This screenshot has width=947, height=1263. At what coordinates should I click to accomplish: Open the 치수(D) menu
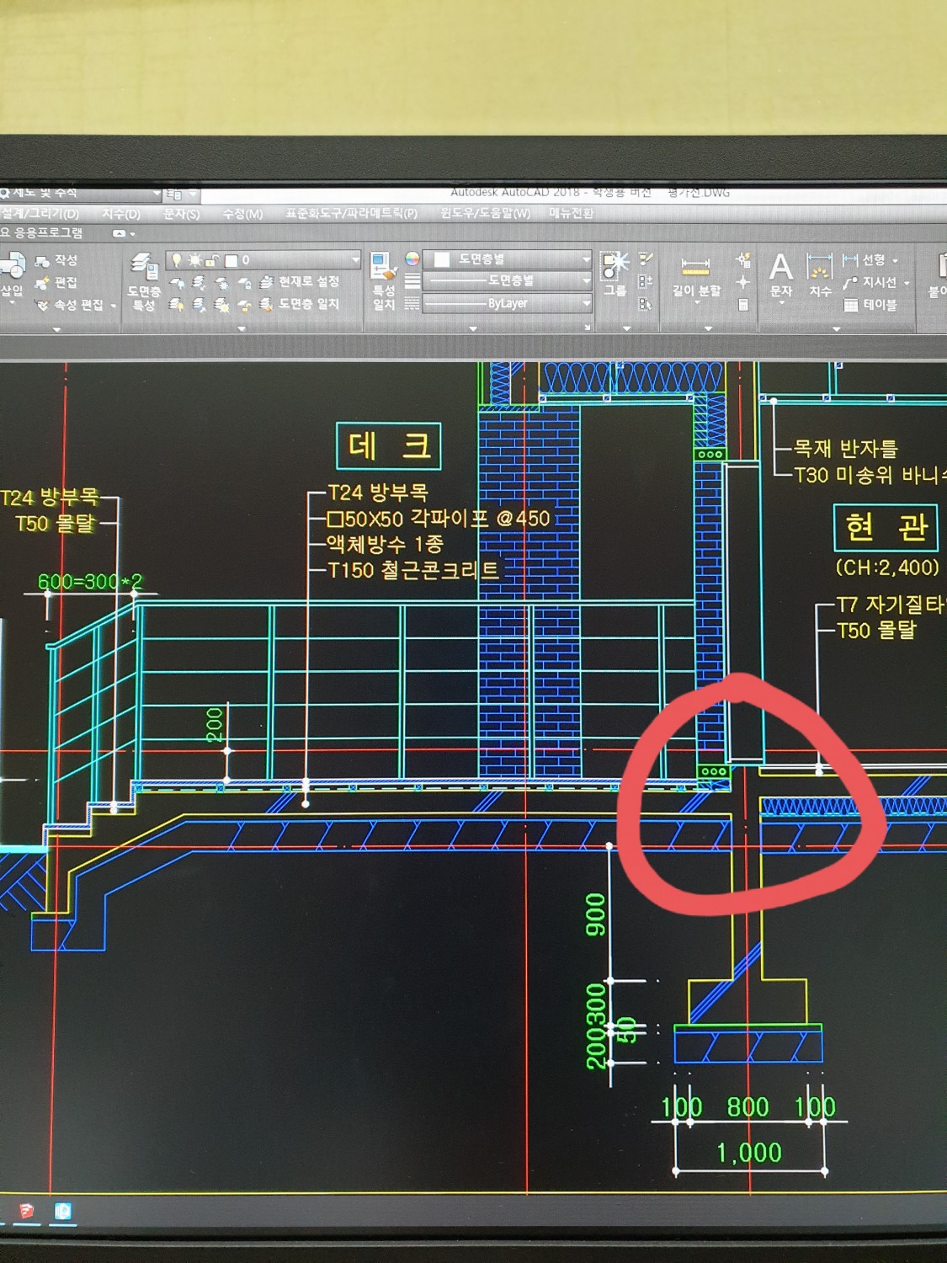(x=121, y=214)
